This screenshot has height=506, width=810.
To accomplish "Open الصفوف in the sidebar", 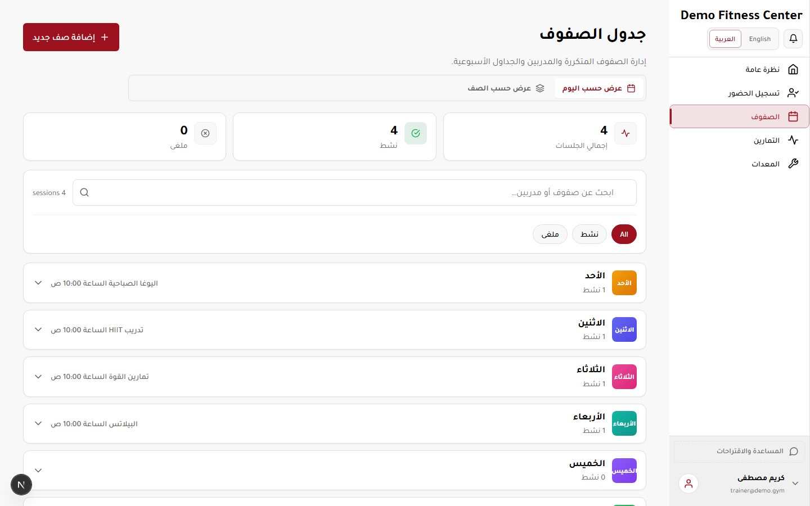I will click(739, 116).
